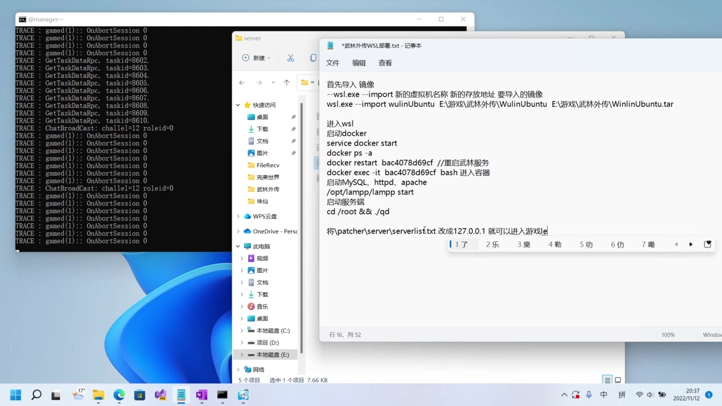Open the 新建 dropdown in File Explorer

pyautogui.click(x=257, y=58)
